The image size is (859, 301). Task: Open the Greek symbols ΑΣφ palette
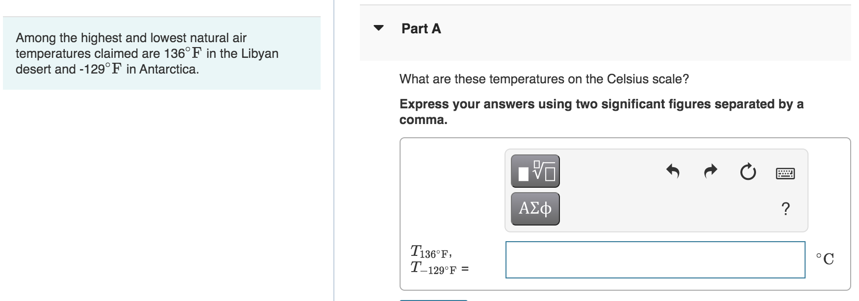(x=535, y=209)
